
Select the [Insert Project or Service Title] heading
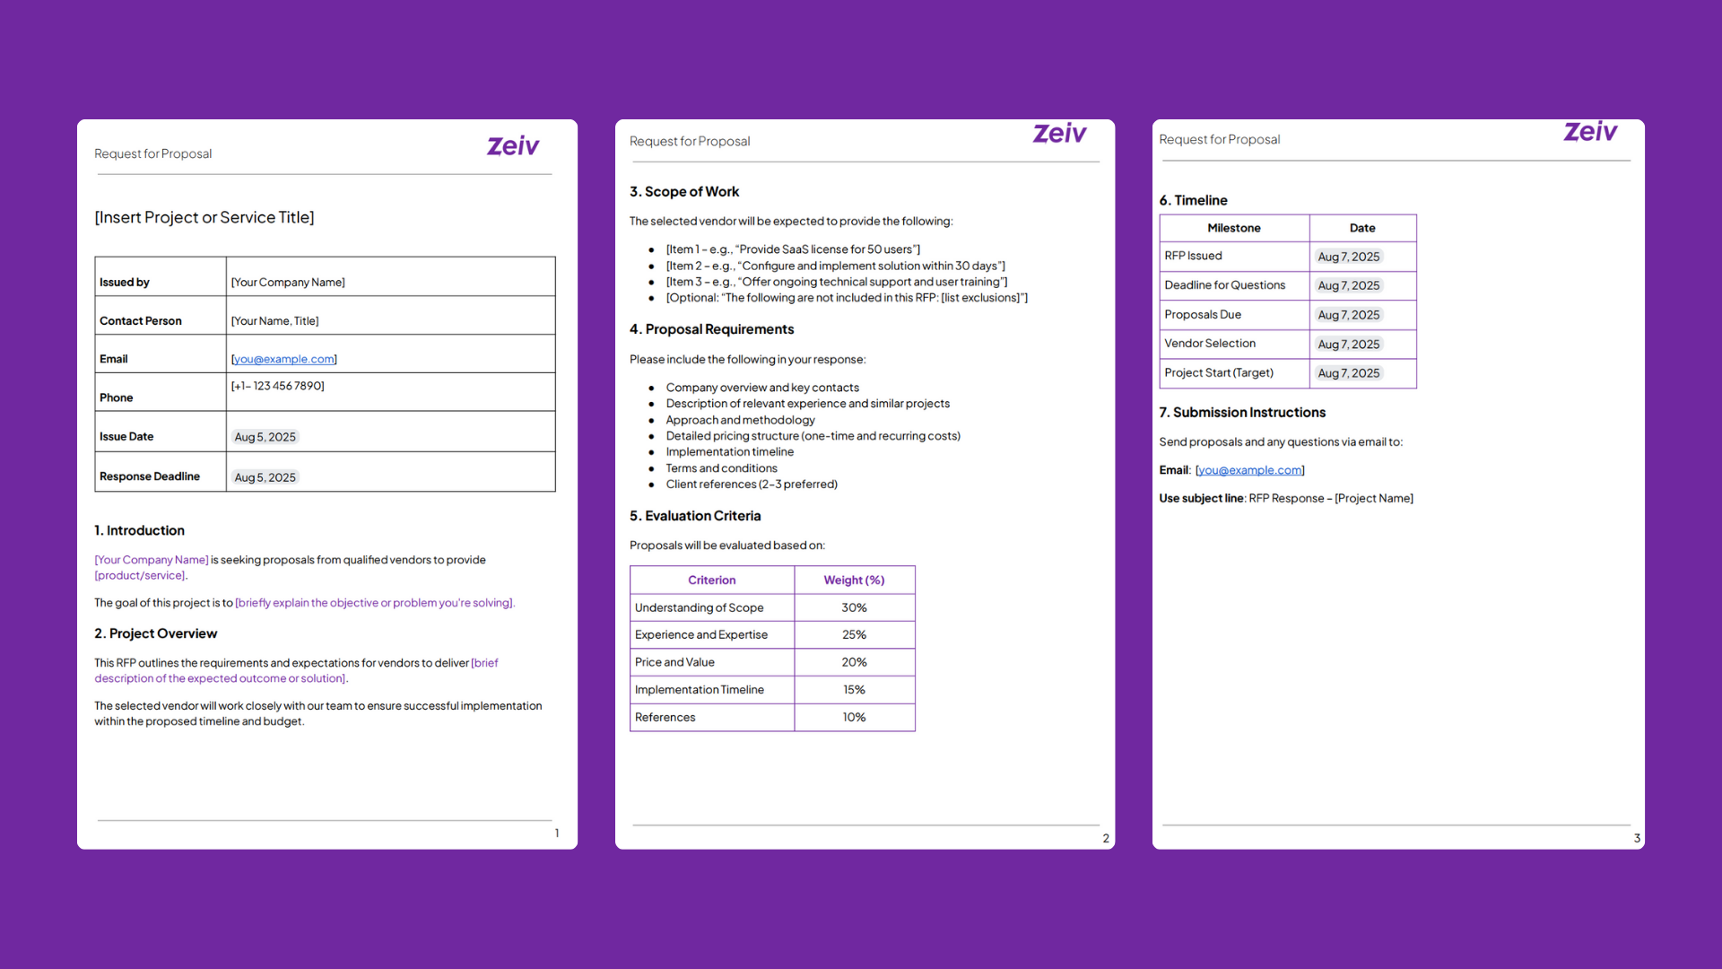tap(204, 217)
